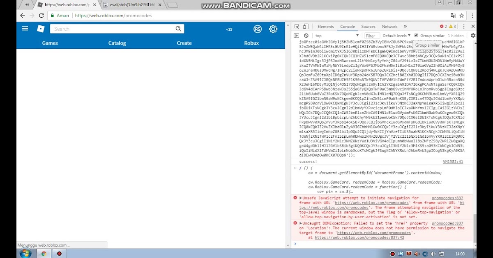
Task: Open the Roblox settings gear icon
Action: point(273,29)
